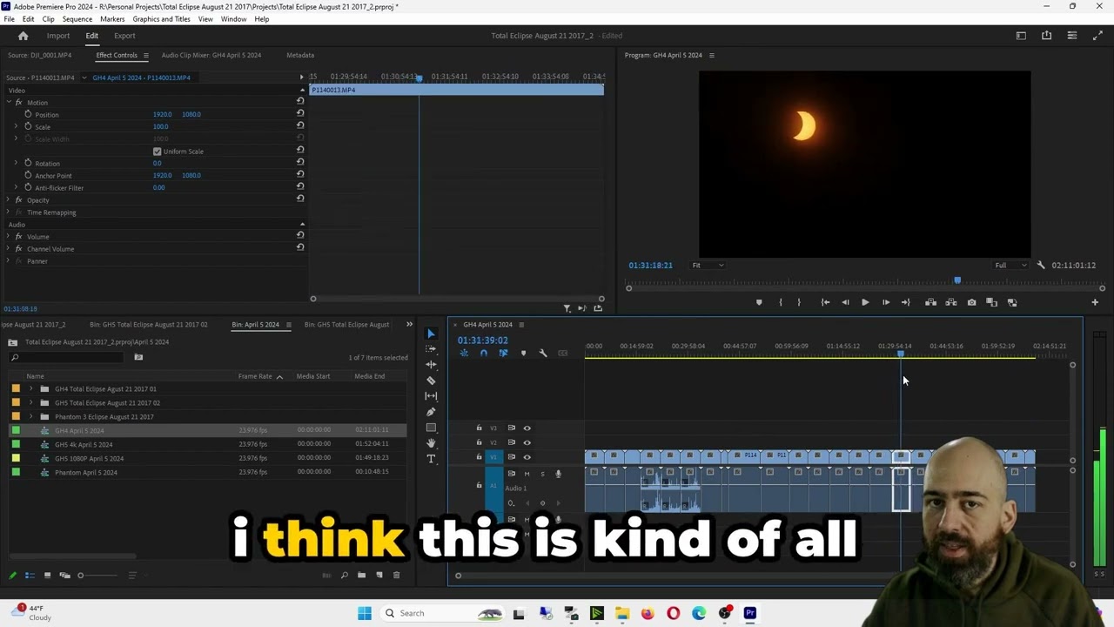The width and height of the screenshot is (1114, 627).
Task: Toggle Uniform Scale checkbox
Action: click(158, 152)
